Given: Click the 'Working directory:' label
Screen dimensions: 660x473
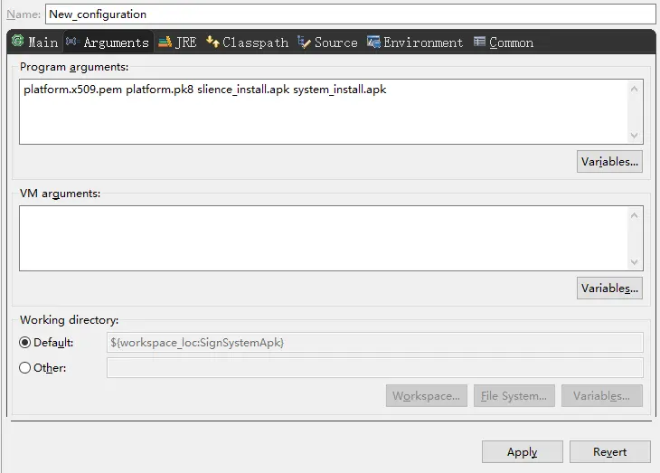Looking at the screenshot, I should (69, 319).
